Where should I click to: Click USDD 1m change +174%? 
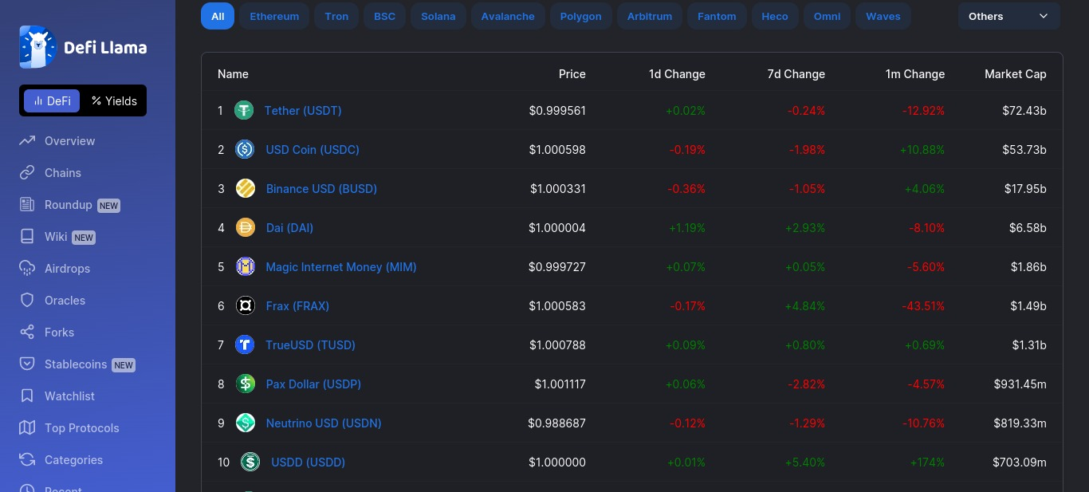pyautogui.click(x=927, y=462)
